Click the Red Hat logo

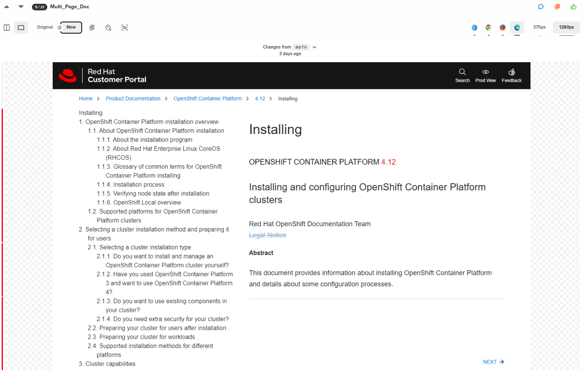point(68,75)
